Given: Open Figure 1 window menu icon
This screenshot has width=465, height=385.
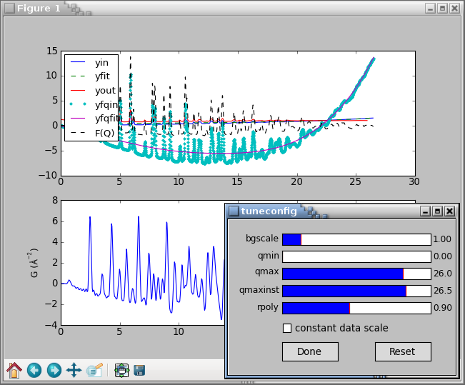Looking at the screenshot, I should 9,8.
